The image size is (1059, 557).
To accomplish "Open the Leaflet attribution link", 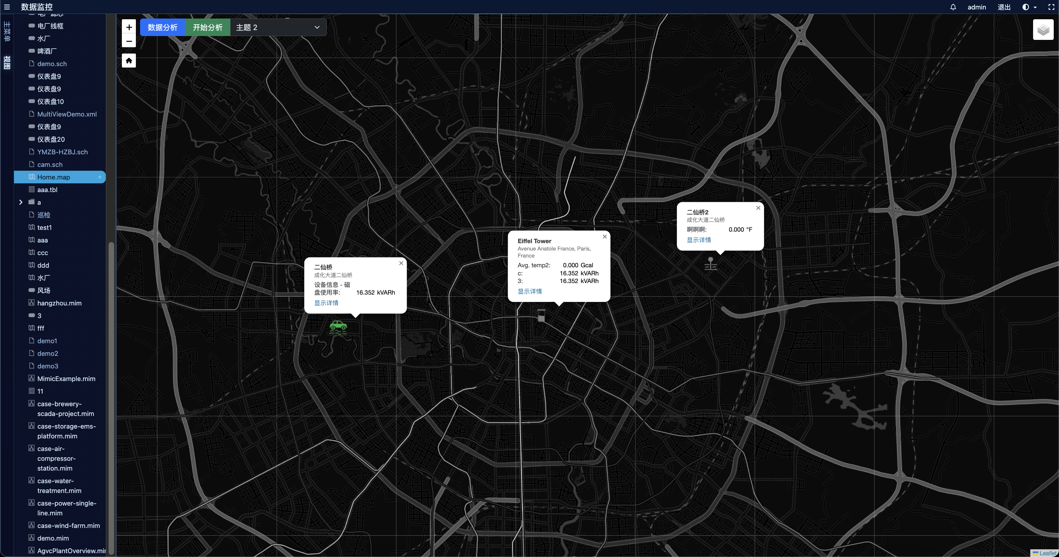I will tap(1048, 553).
